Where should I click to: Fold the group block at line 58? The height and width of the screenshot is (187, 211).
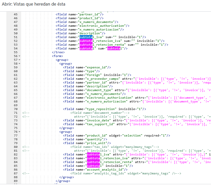coord(19,64)
